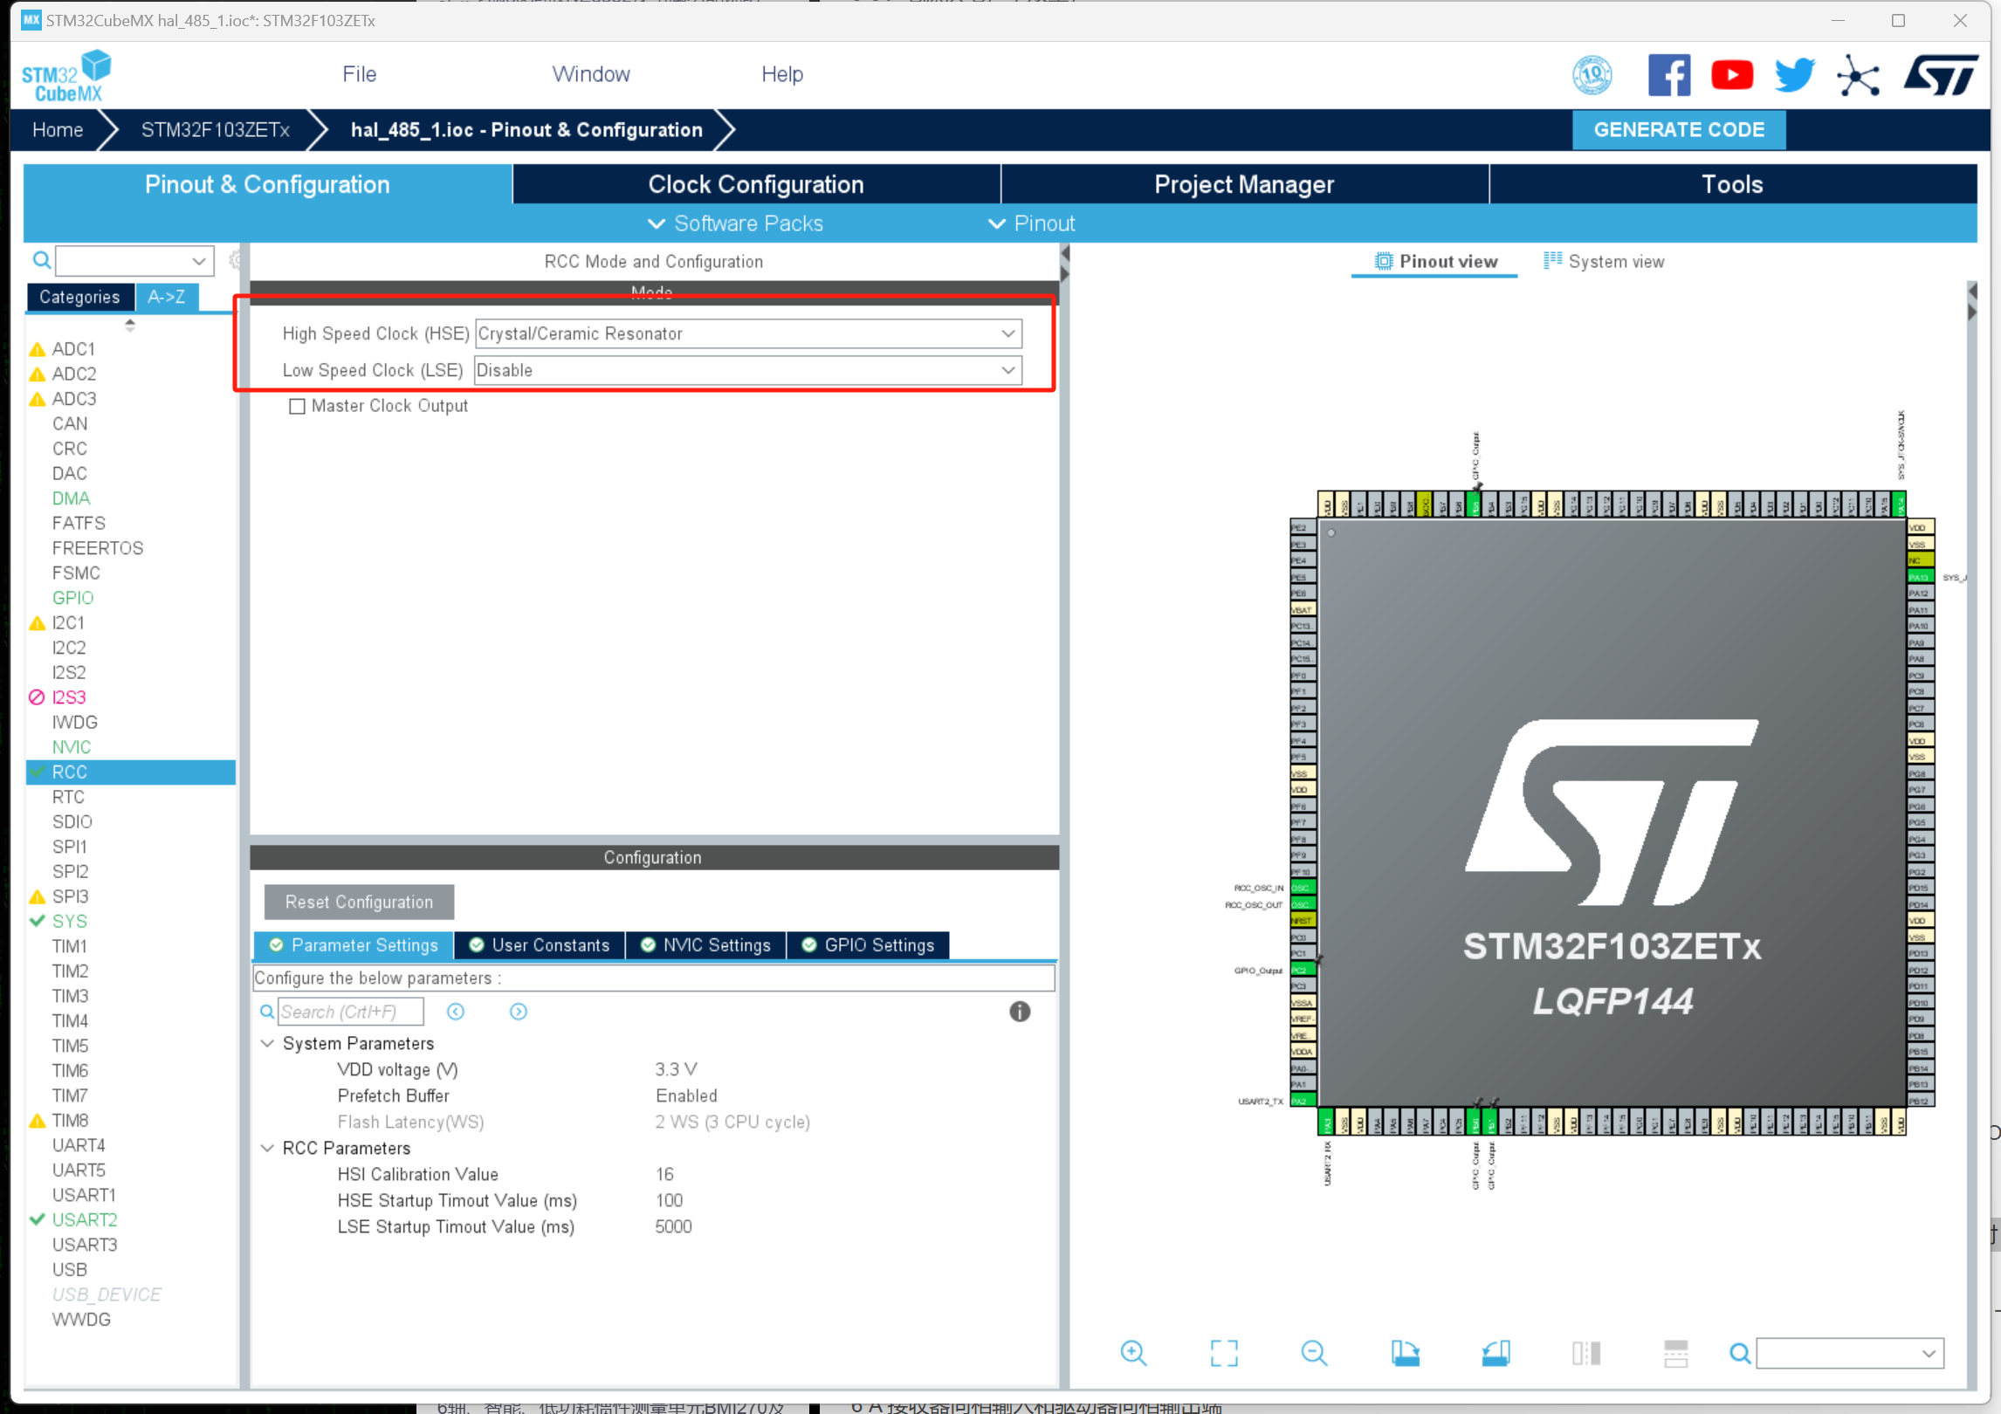Select USART2 in the peripheral list
The width and height of the screenshot is (2001, 1414).
(x=85, y=1219)
